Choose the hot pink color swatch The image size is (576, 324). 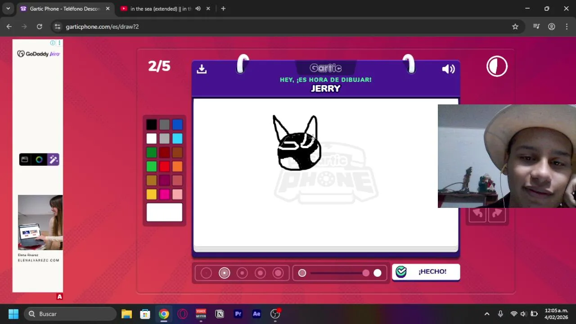[165, 194]
